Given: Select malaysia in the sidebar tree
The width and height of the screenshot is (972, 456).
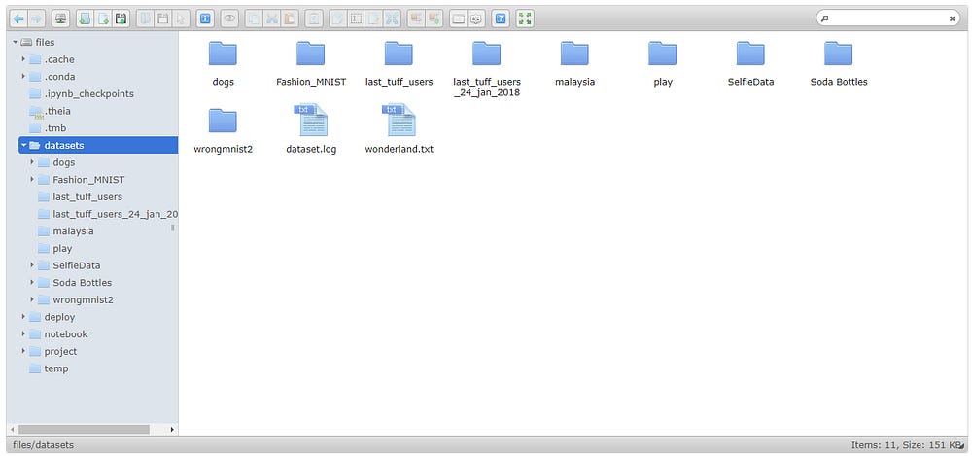Looking at the screenshot, I should coord(73,230).
